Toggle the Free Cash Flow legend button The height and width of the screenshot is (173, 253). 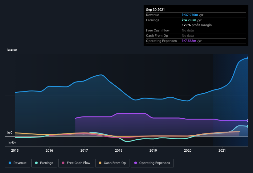(x=76, y=163)
